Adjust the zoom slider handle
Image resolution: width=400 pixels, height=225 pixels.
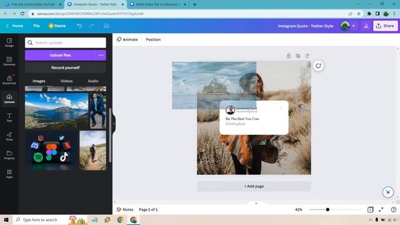click(x=327, y=209)
